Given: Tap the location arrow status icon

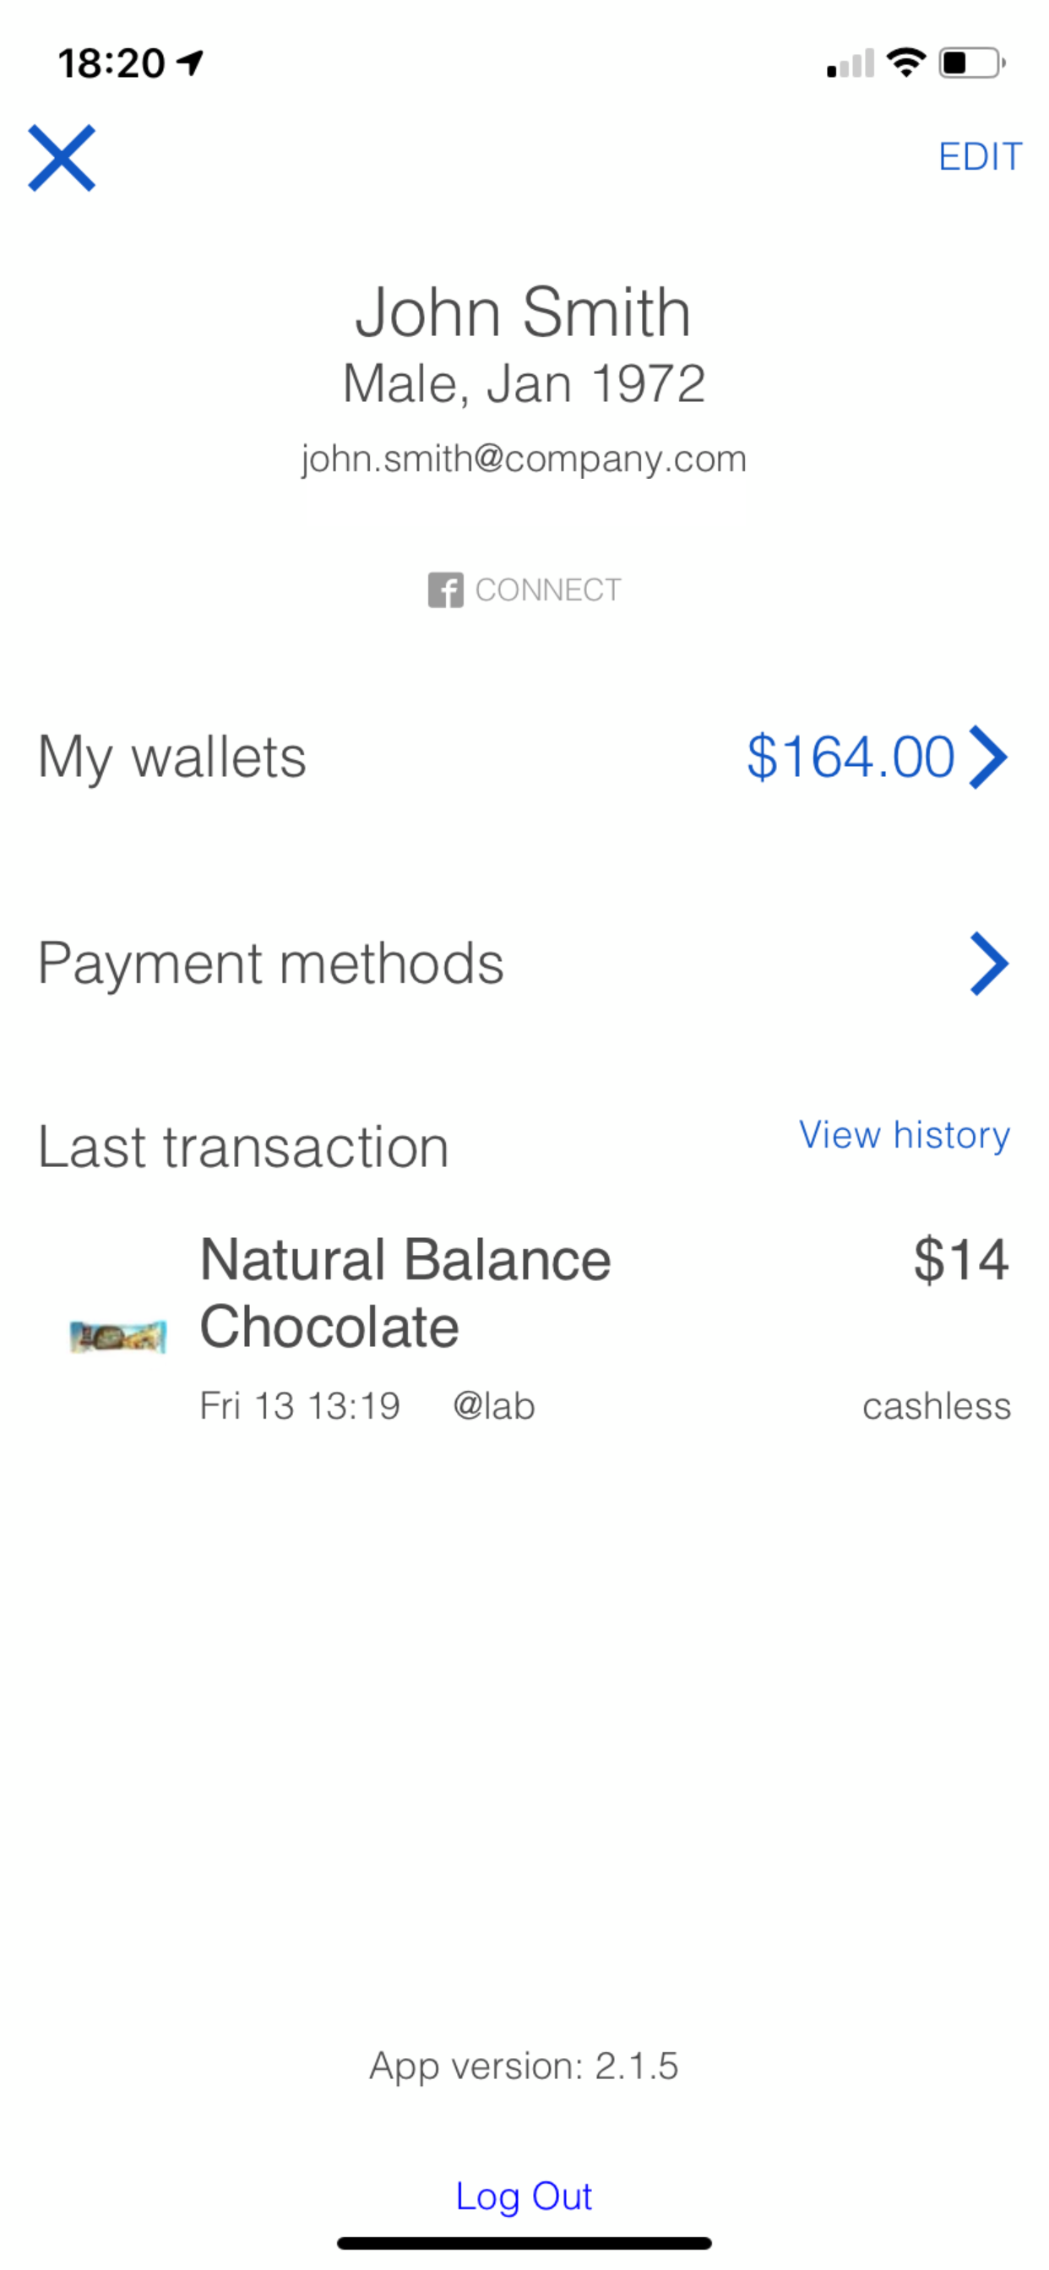Looking at the screenshot, I should coord(190,62).
